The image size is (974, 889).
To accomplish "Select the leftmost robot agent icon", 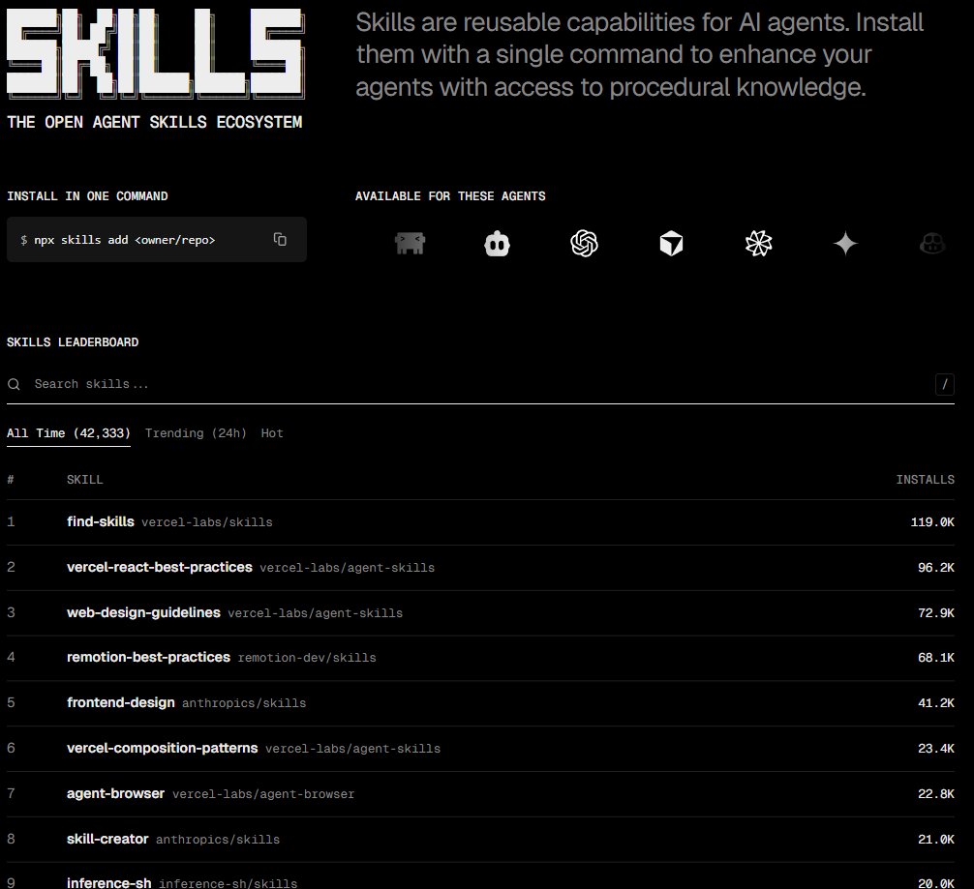I will coord(410,244).
